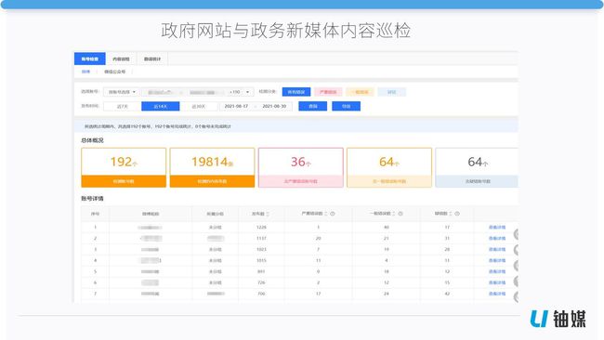Open 查看详情 link for row 1
Image resolution: width=604 pixels, height=340 pixels.
(497, 228)
